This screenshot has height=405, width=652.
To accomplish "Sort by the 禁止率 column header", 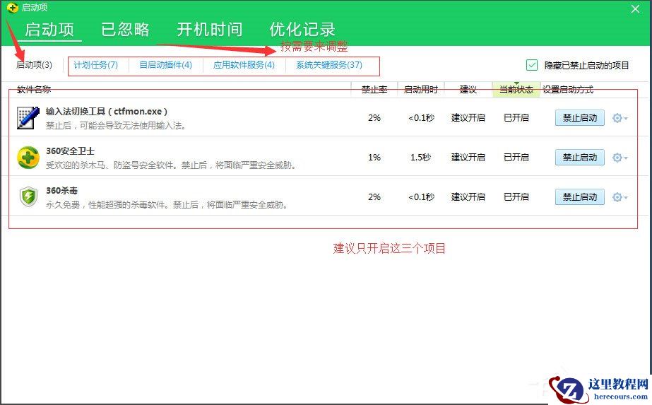I will coord(374,90).
